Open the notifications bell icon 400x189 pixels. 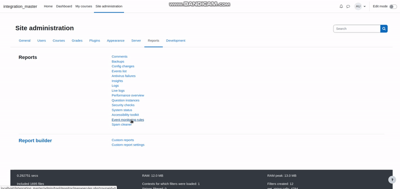(341, 6)
